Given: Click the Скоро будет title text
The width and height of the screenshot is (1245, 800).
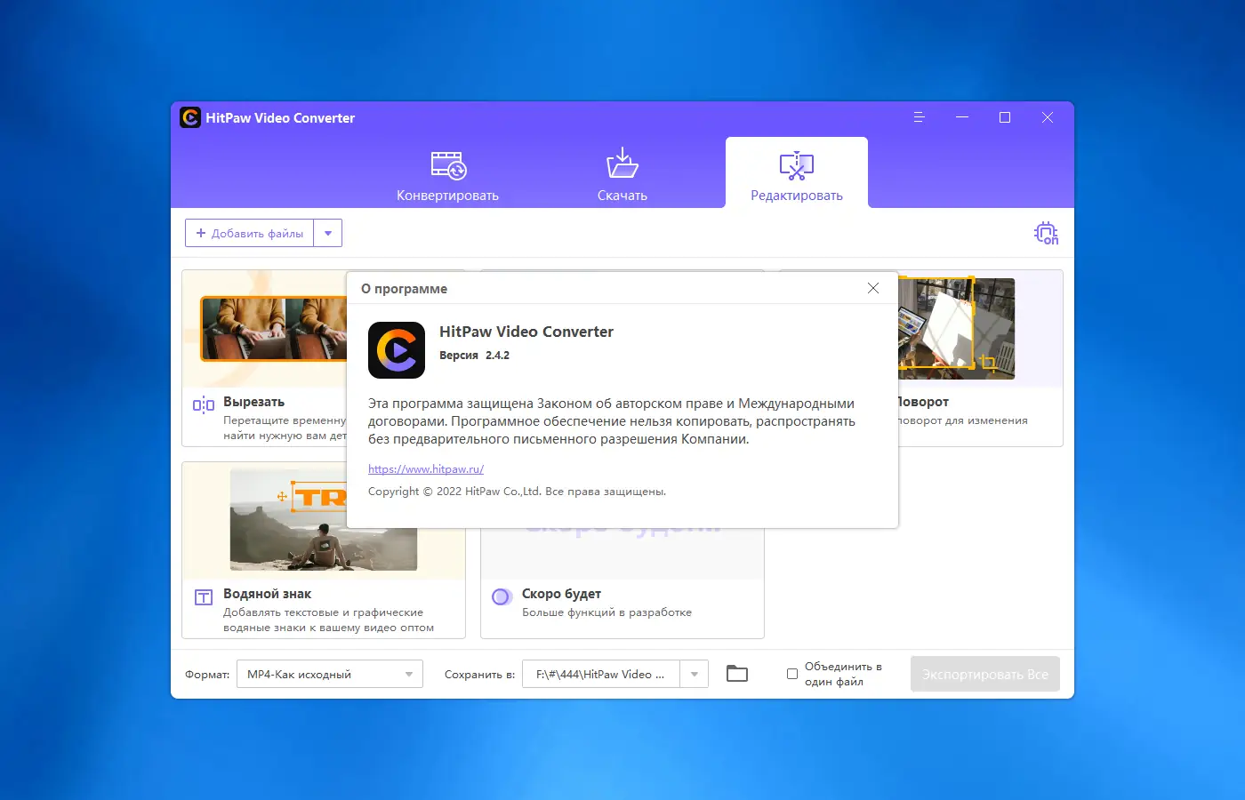Looking at the screenshot, I should pos(561,594).
